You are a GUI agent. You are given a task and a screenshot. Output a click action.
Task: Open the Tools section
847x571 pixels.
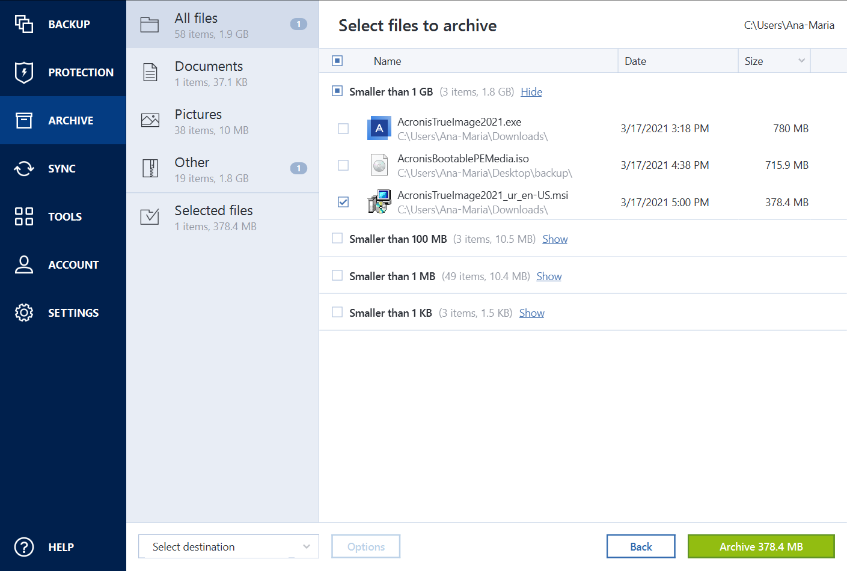(x=63, y=216)
